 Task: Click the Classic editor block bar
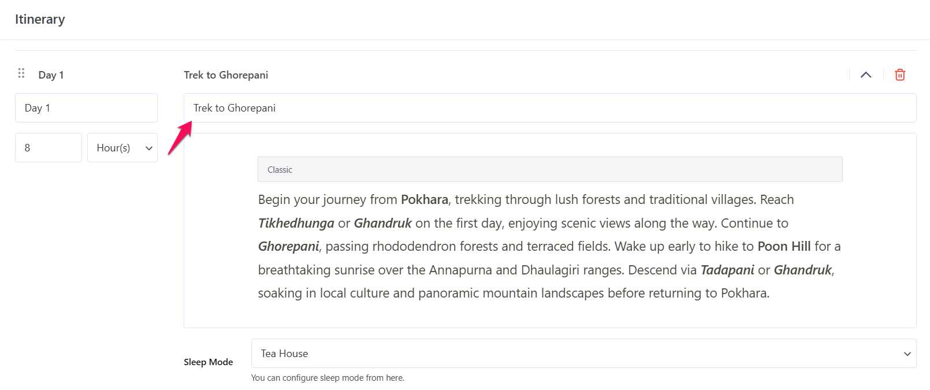(549, 169)
